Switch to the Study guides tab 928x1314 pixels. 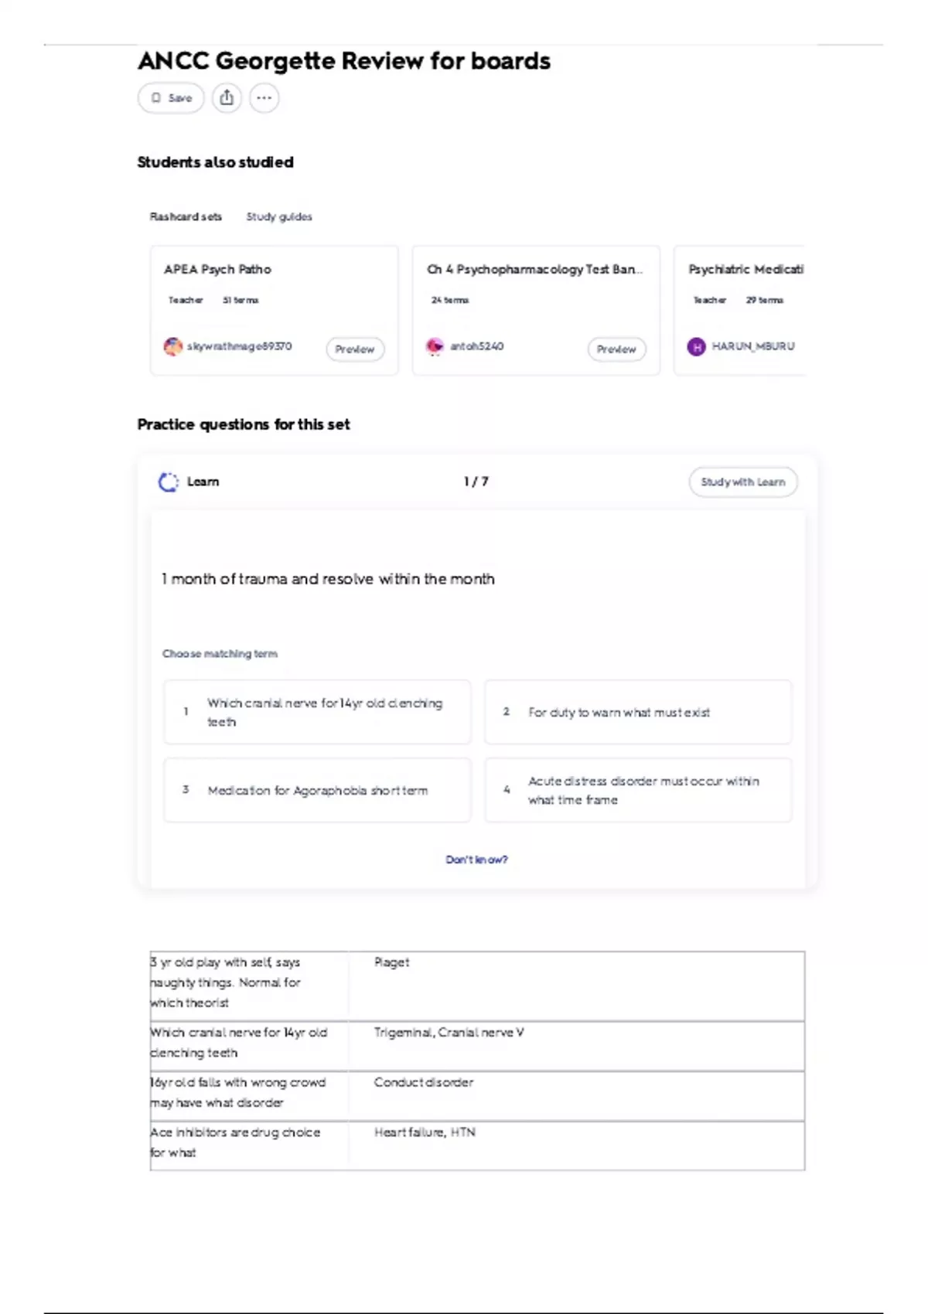click(x=279, y=217)
